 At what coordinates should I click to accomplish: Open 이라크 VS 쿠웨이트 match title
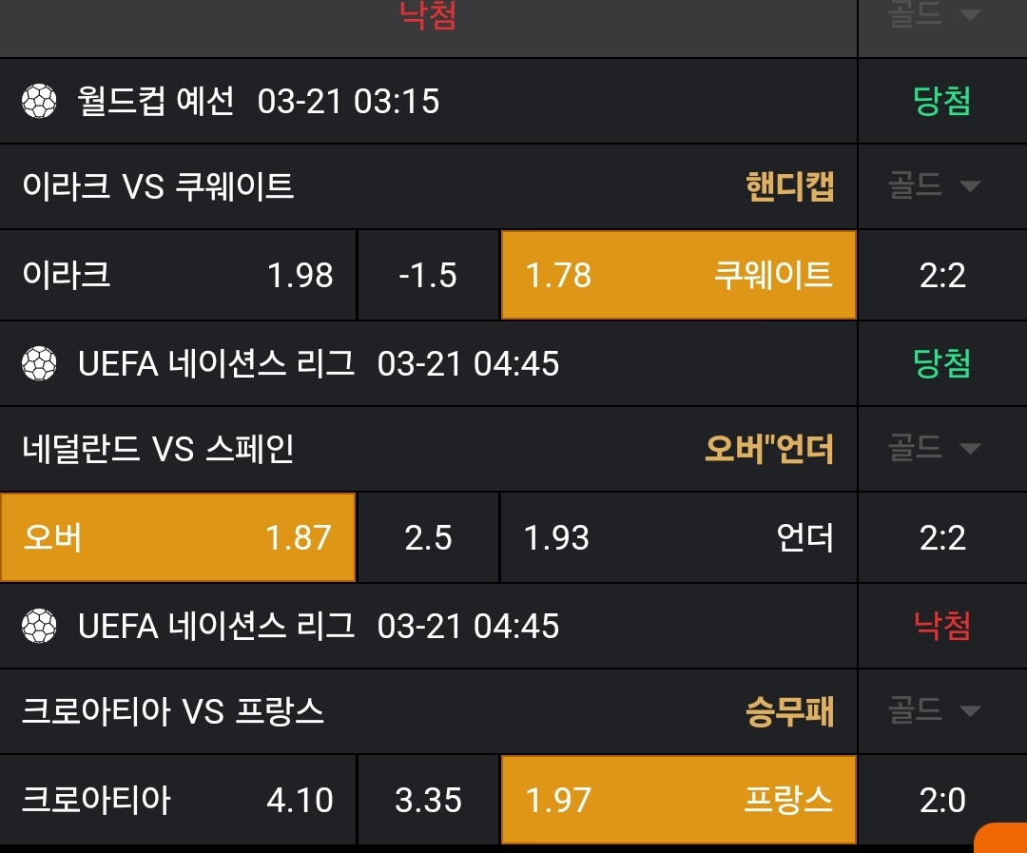click(x=158, y=186)
